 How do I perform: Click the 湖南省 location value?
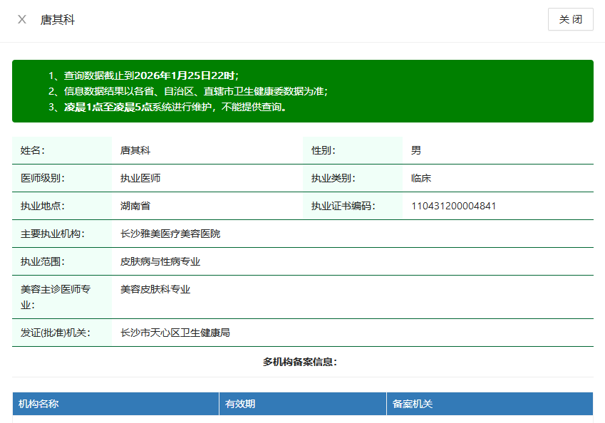[x=135, y=207]
